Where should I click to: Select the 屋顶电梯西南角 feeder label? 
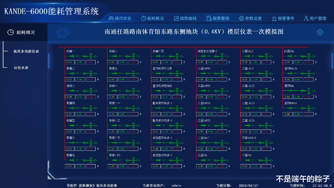tap(162, 86)
